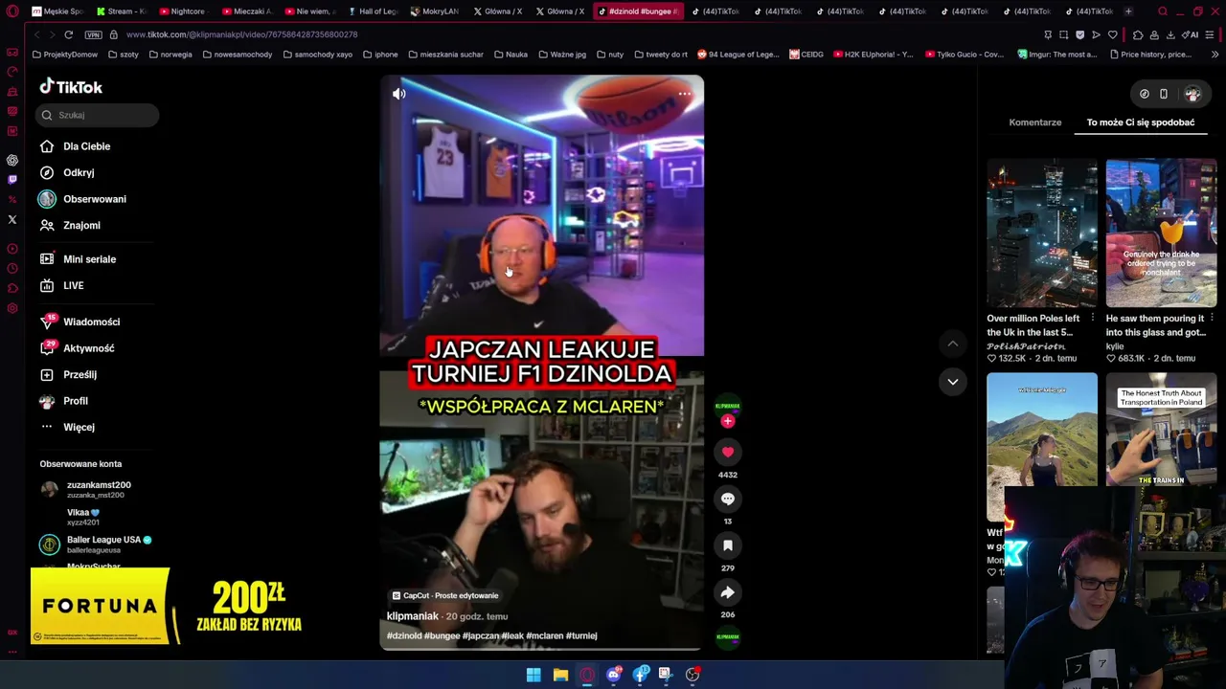Share the video with arrow icon
Screen dimensions: 1226x689
[728, 592]
